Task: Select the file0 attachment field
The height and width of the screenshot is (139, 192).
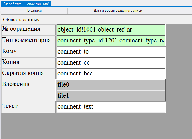Action: (x=111, y=85)
